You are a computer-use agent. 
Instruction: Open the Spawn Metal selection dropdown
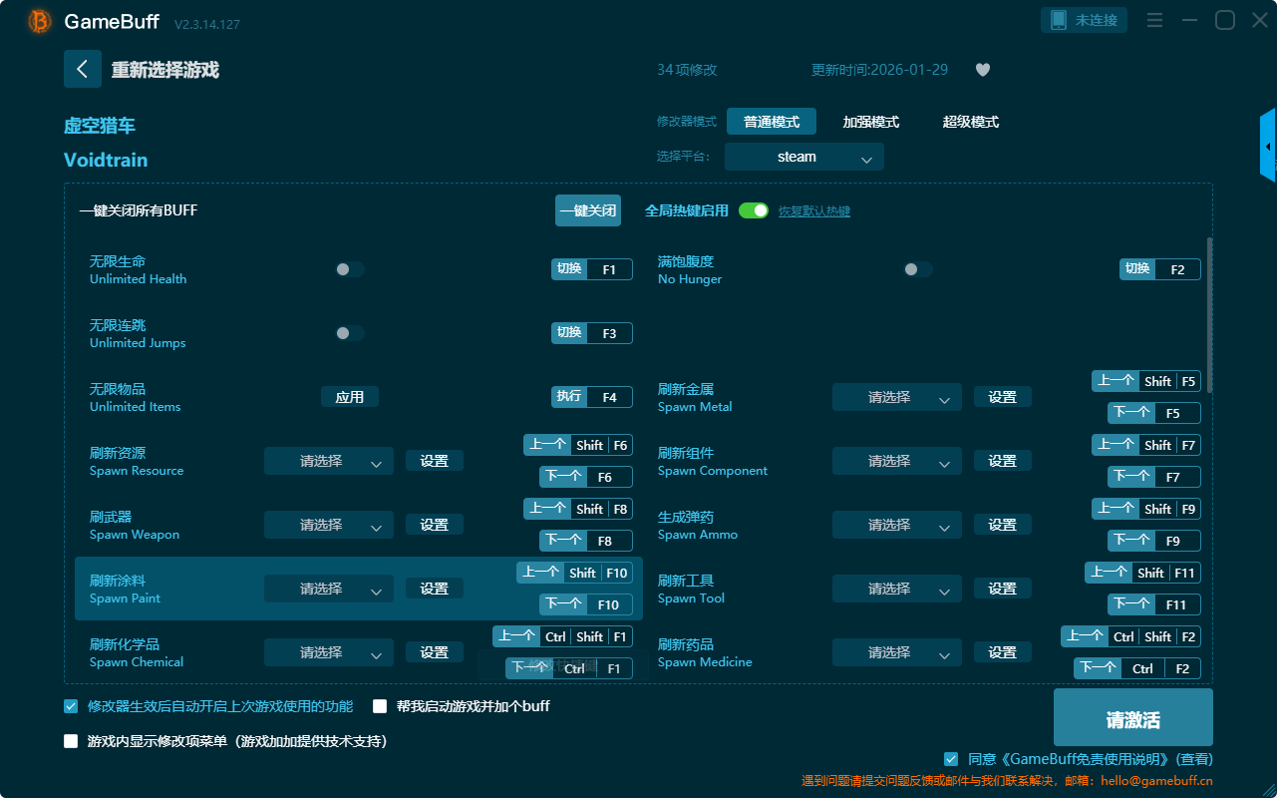tap(897, 397)
